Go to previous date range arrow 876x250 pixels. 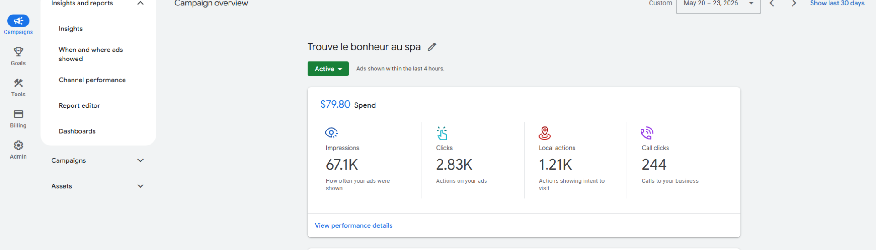[x=772, y=3]
